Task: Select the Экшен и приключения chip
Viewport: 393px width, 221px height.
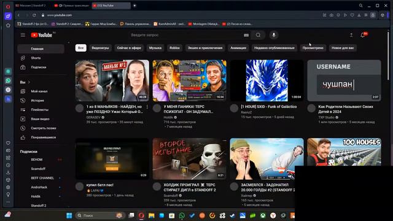Action: [x=205, y=48]
